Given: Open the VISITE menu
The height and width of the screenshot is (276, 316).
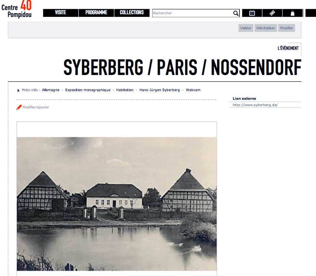Looking at the screenshot, I should point(60,13).
